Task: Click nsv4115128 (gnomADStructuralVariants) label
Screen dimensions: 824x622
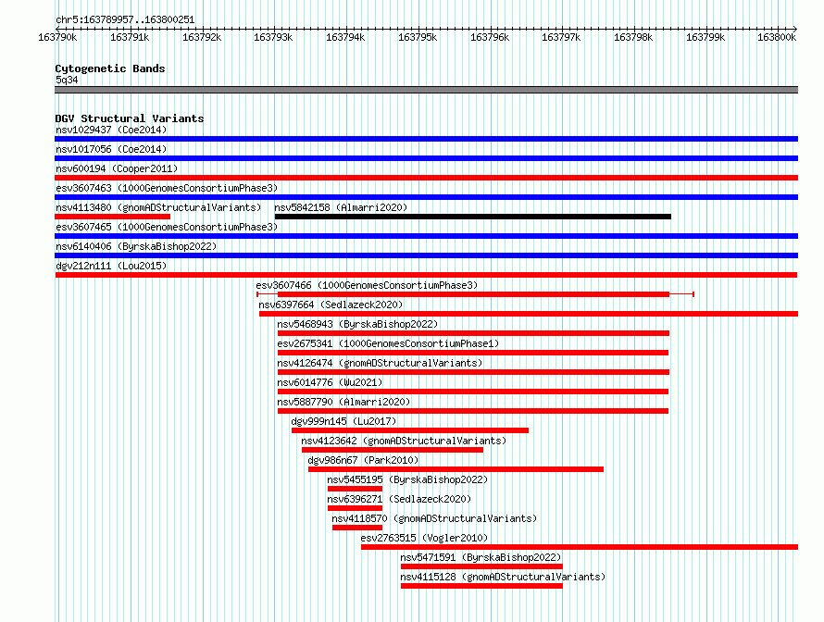Action: tap(503, 577)
